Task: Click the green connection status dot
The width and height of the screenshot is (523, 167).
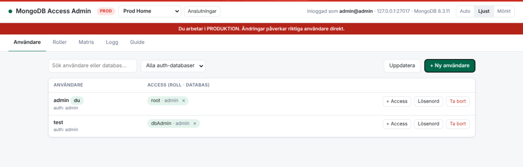Action: click(10, 11)
